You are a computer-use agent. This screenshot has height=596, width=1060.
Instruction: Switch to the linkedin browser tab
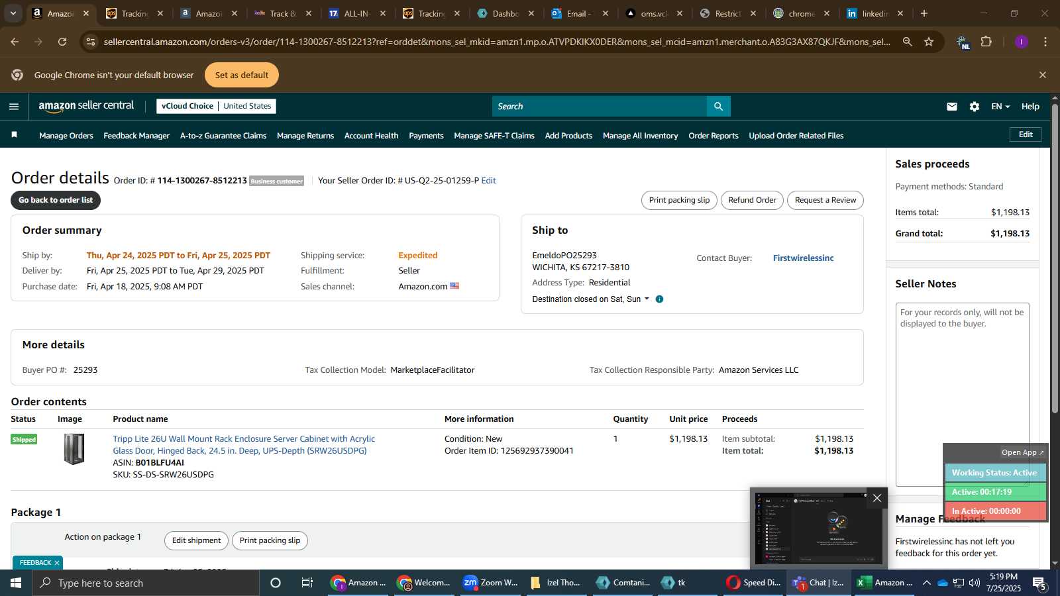pos(874,13)
